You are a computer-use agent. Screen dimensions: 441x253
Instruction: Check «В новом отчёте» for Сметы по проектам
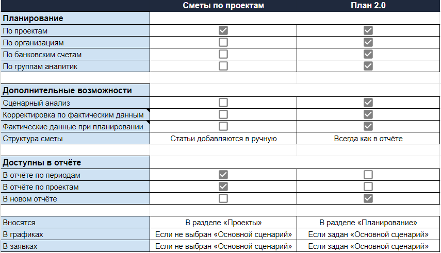223,198
